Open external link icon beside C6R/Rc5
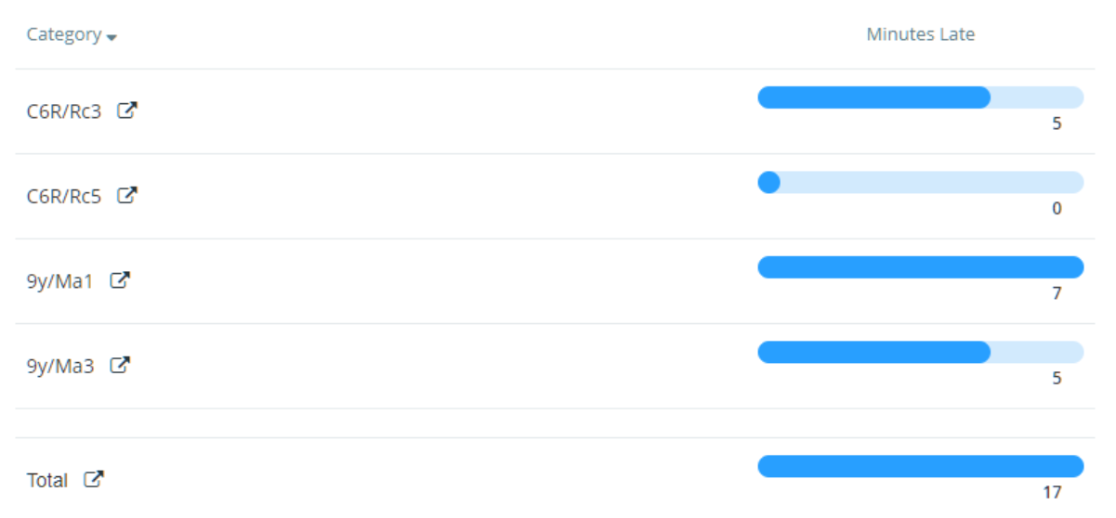 (127, 196)
